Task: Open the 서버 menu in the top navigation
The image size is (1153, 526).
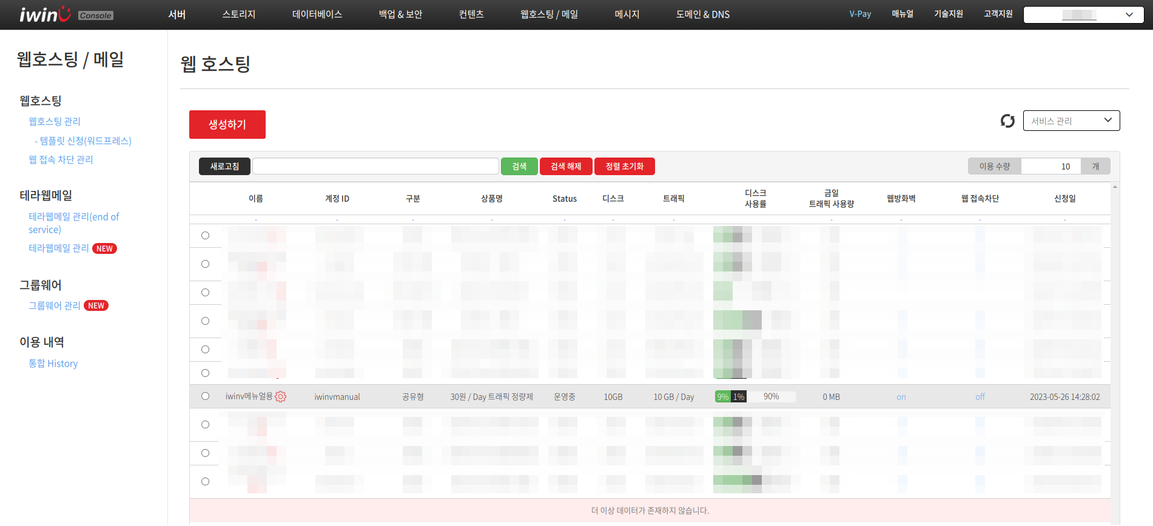Action: pyautogui.click(x=177, y=15)
